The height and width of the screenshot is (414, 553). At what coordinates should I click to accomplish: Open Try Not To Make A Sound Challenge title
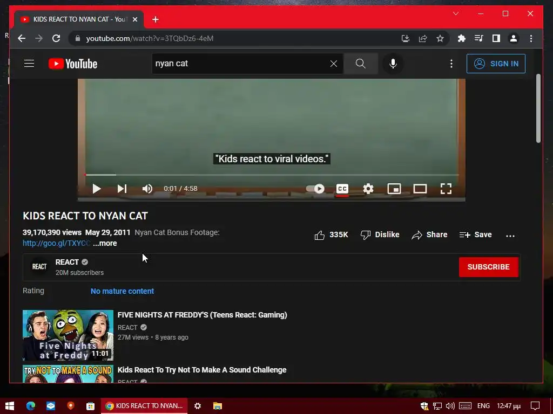click(x=202, y=370)
